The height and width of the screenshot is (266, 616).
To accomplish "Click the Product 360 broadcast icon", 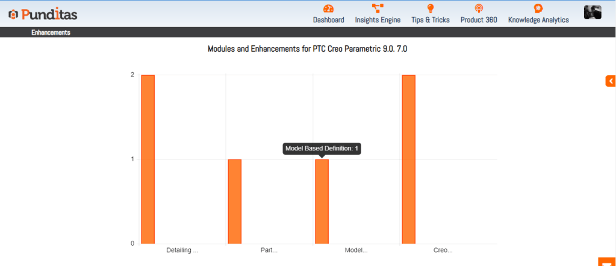I will click(x=479, y=8).
